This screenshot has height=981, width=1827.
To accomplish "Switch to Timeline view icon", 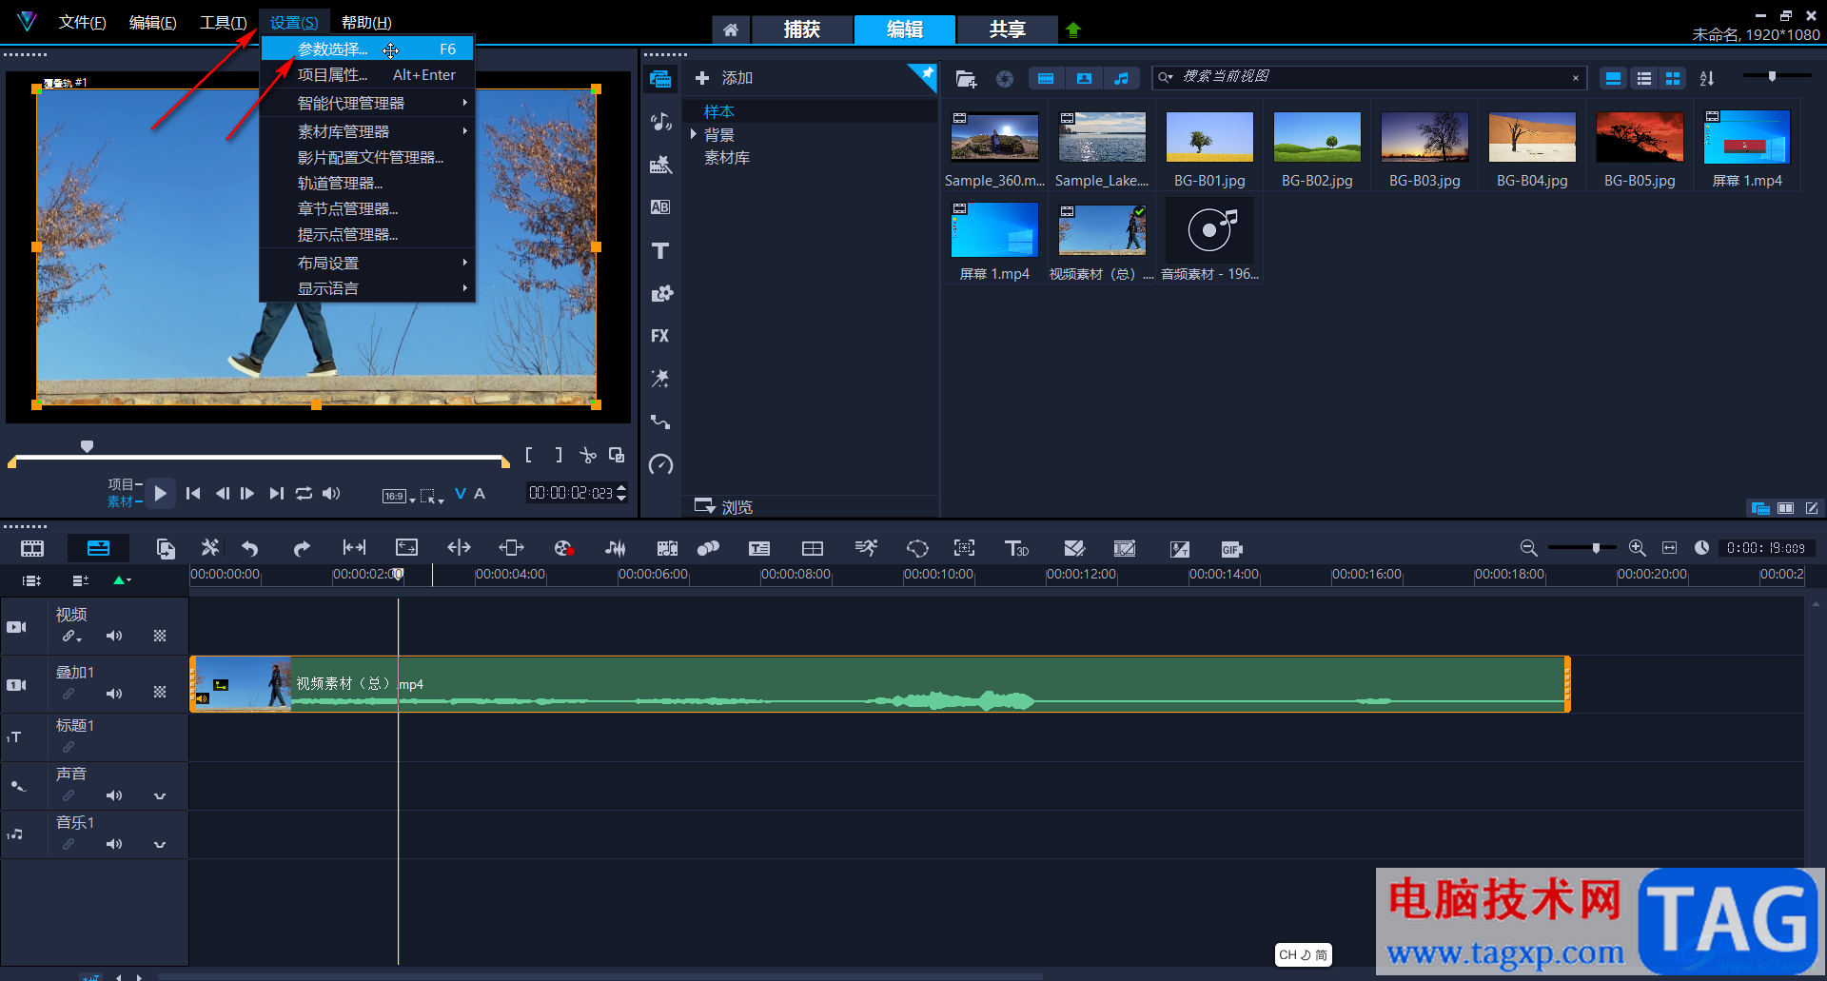I will [x=98, y=548].
